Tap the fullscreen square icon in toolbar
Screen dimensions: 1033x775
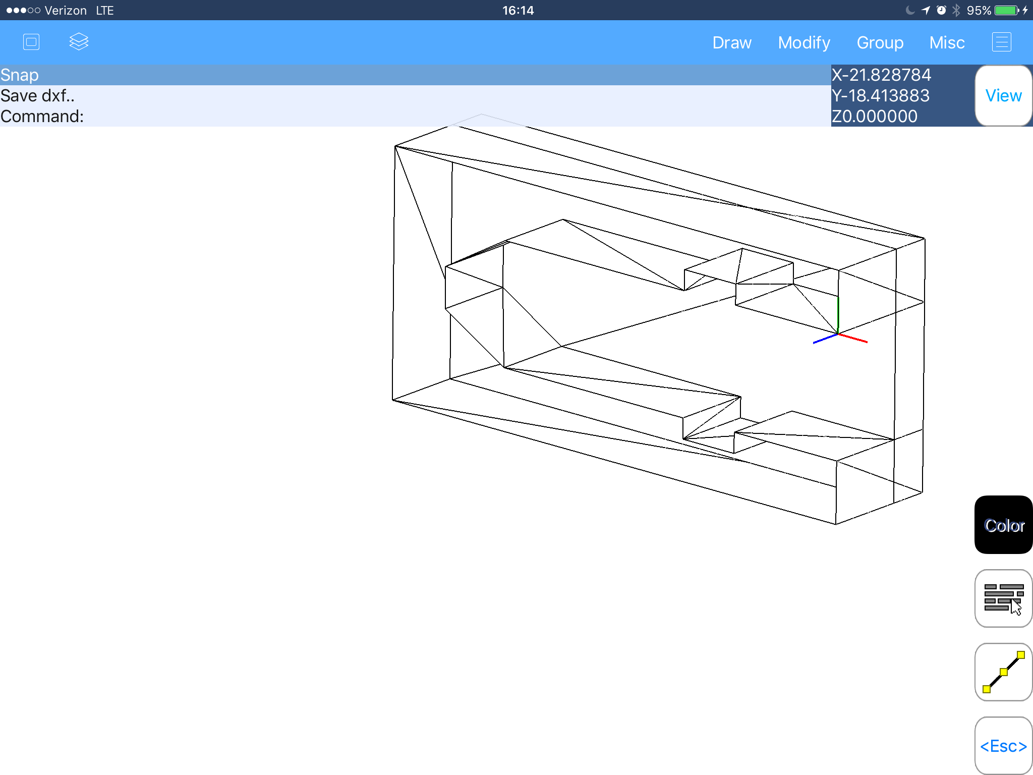point(31,42)
